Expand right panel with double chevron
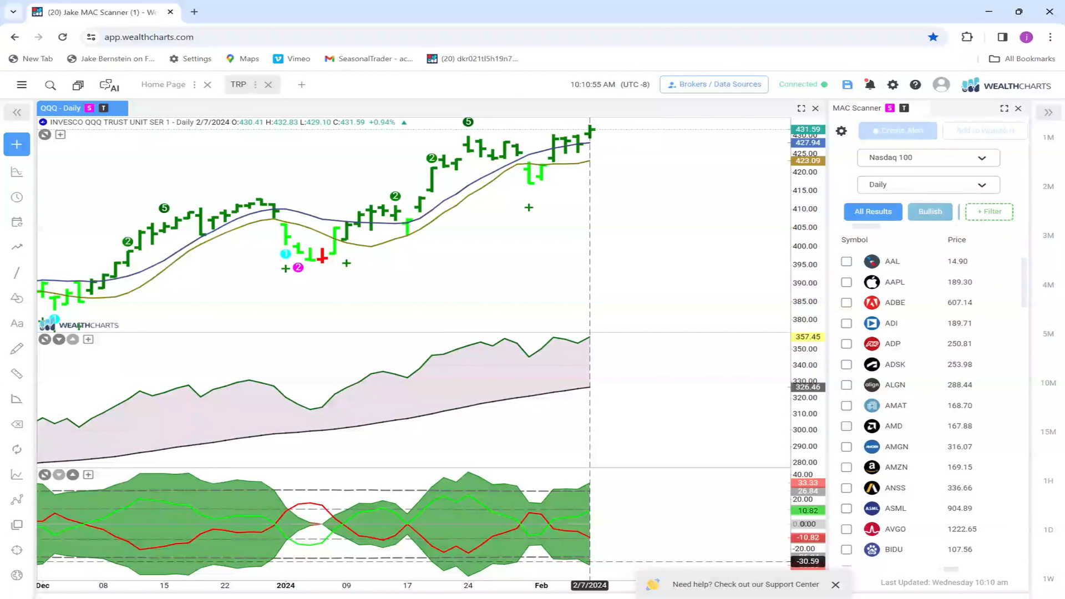The height and width of the screenshot is (599, 1065). pos(1048,113)
